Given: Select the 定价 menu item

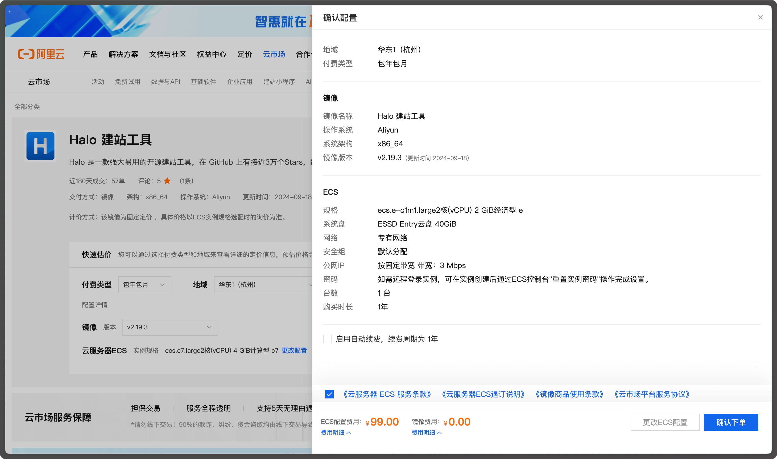Looking at the screenshot, I should click(245, 54).
